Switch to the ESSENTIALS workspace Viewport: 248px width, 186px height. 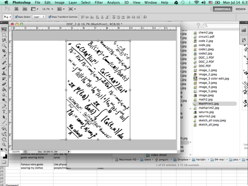coord(222,9)
